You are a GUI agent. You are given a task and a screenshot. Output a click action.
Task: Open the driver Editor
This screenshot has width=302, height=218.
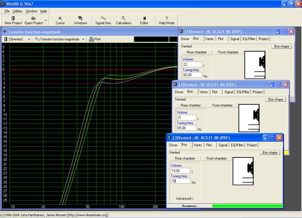click(x=144, y=20)
